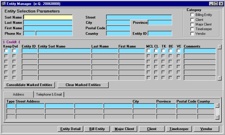This screenshot has height=135, width=225.
Task: Open Entity Detail screen
Action: pos(71,129)
